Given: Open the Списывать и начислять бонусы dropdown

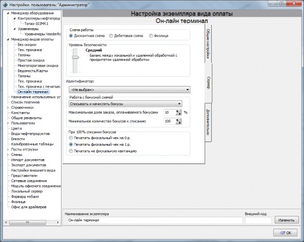Looking at the screenshot, I should 126,104.
